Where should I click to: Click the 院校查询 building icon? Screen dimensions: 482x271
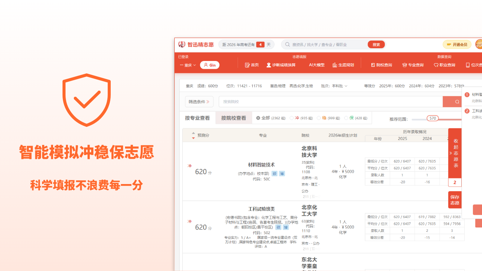(x=373, y=65)
